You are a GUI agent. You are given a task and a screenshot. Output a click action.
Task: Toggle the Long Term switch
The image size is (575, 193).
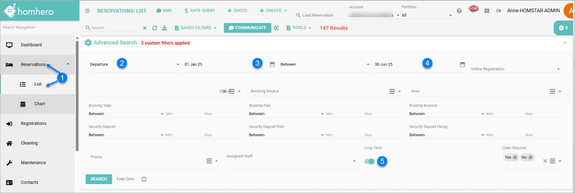369,161
